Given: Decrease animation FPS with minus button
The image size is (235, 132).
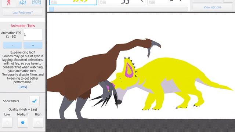Looking at the screenshot, I should click(12, 45).
